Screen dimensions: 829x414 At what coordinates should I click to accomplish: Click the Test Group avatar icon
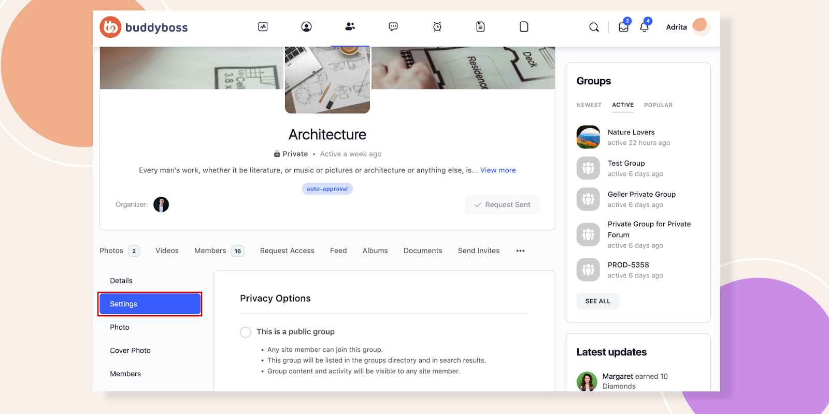(588, 168)
